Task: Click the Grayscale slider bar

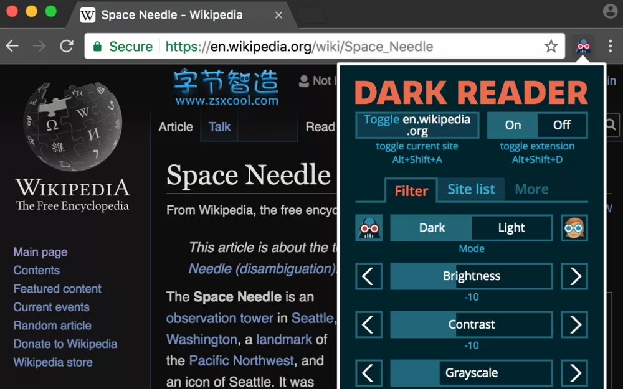Action: point(472,373)
